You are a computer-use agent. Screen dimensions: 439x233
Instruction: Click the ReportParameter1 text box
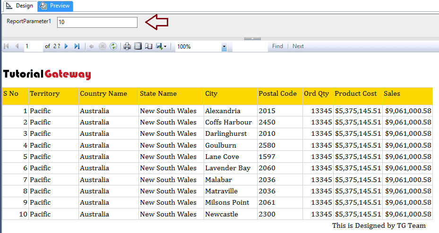click(97, 22)
